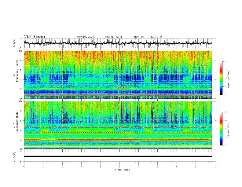The width and height of the screenshot is (242, 187).
Task: Click the ch.2 log(PSD)(V²/Hz) units label
Action: click(x=229, y=130)
